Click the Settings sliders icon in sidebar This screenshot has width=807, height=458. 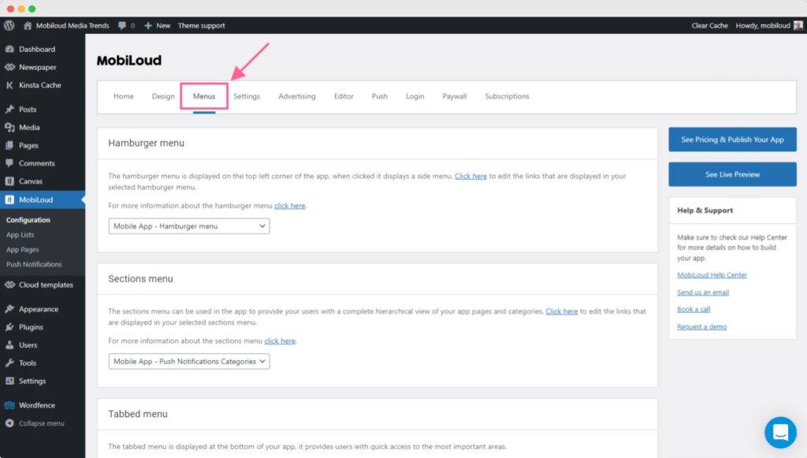[9, 381]
